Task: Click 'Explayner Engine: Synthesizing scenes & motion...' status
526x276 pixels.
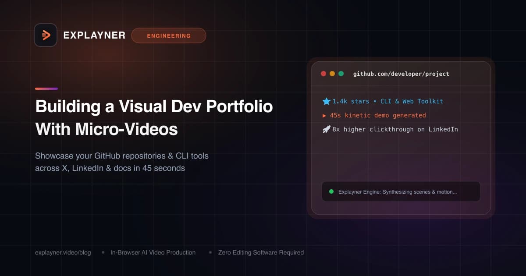Action: coord(398,191)
